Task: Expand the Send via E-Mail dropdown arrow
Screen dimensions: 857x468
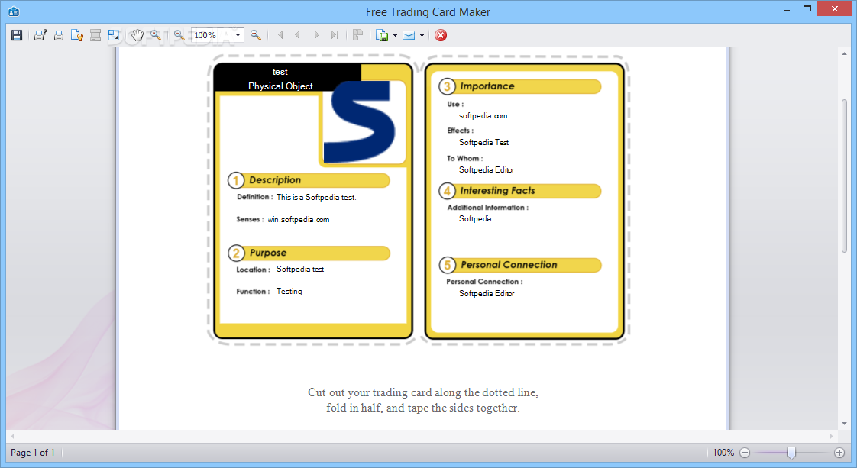Action: (422, 35)
